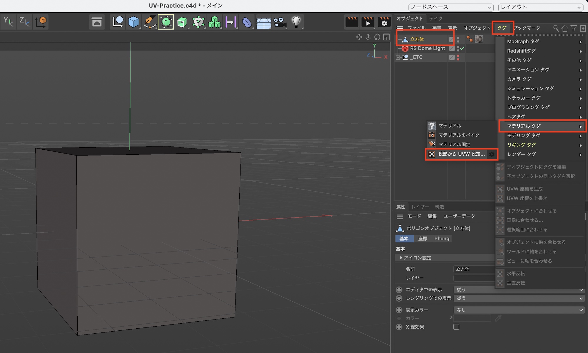Viewport: 588px width, 353px height.
Task: Open the ノードスペース dropdown
Action: (x=451, y=7)
